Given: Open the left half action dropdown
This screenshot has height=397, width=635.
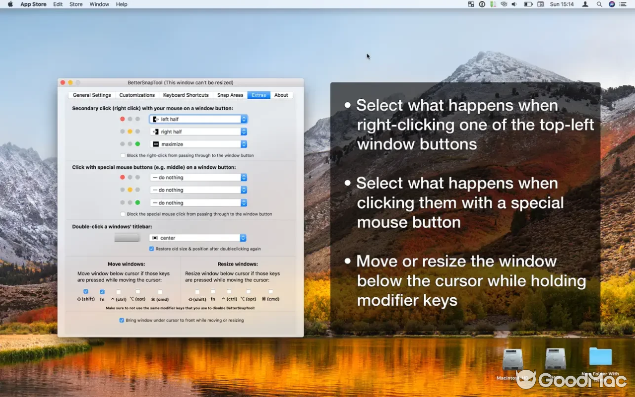Looking at the screenshot, I should click(x=197, y=119).
